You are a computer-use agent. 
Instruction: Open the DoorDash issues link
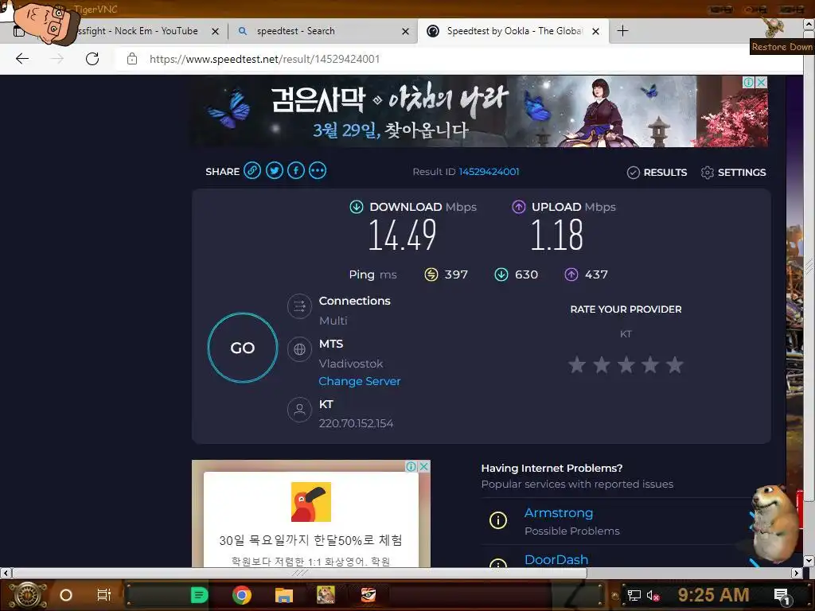[556, 559]
